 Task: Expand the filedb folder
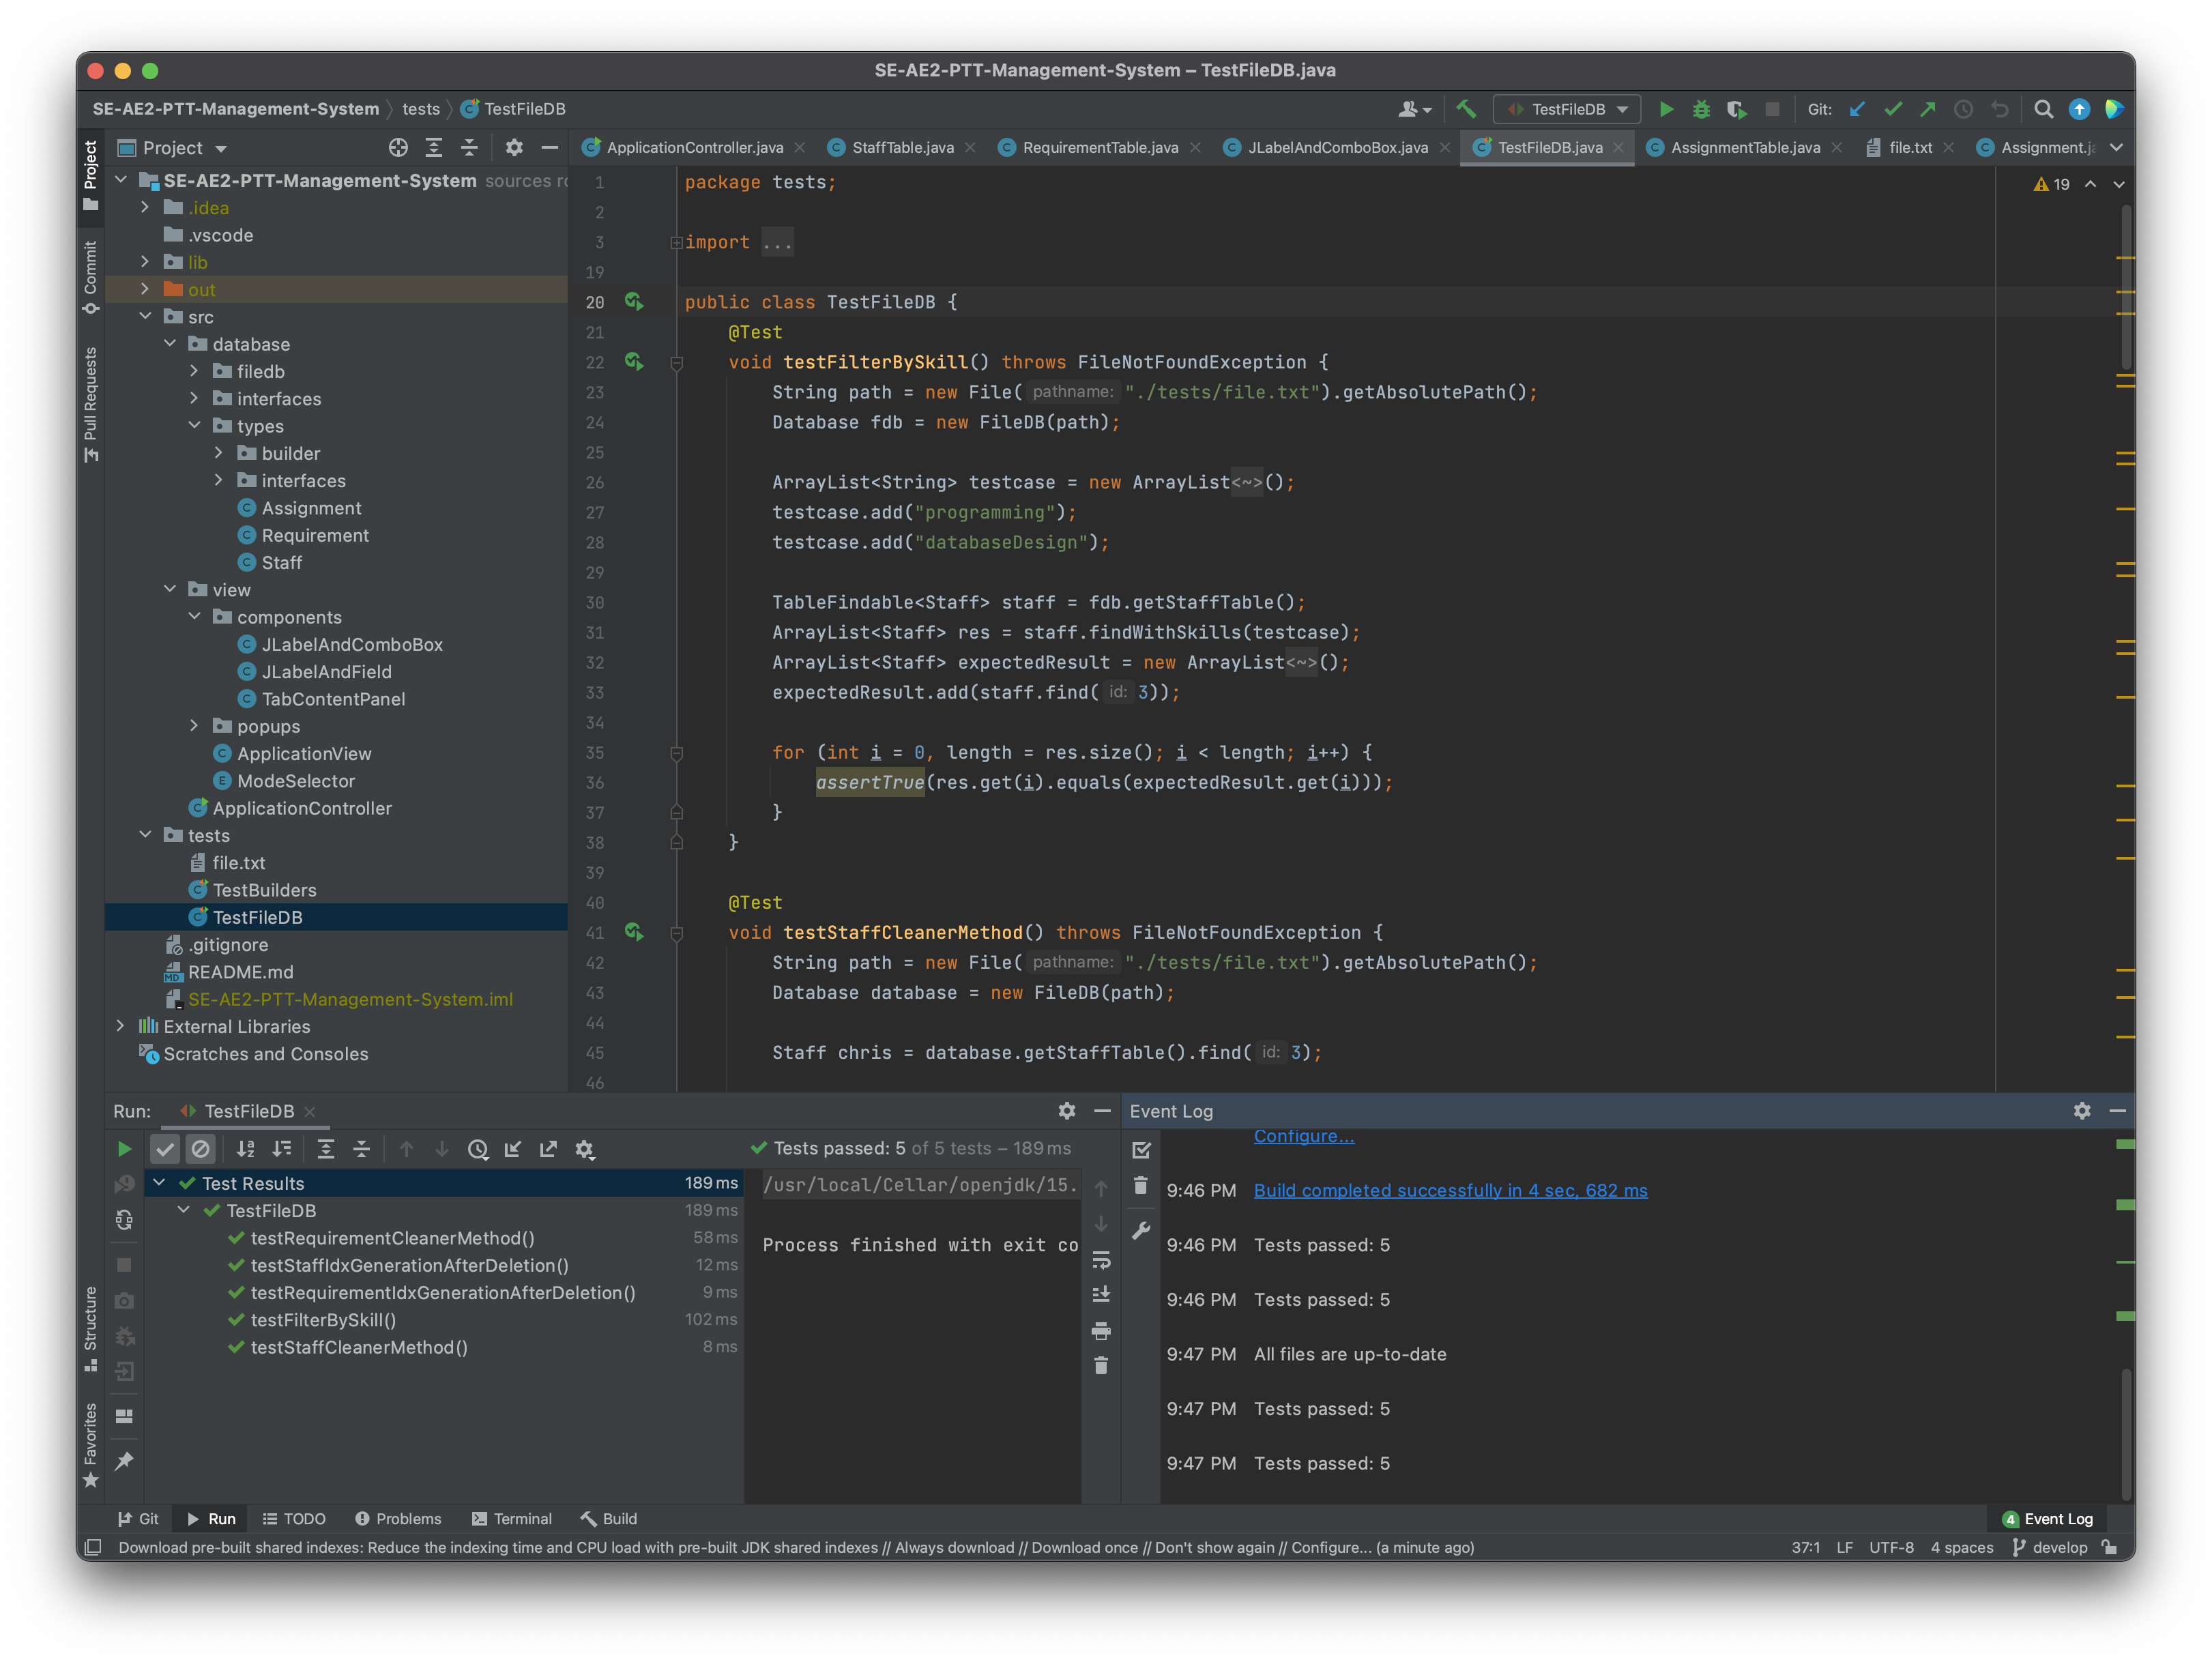click(194, 371)
